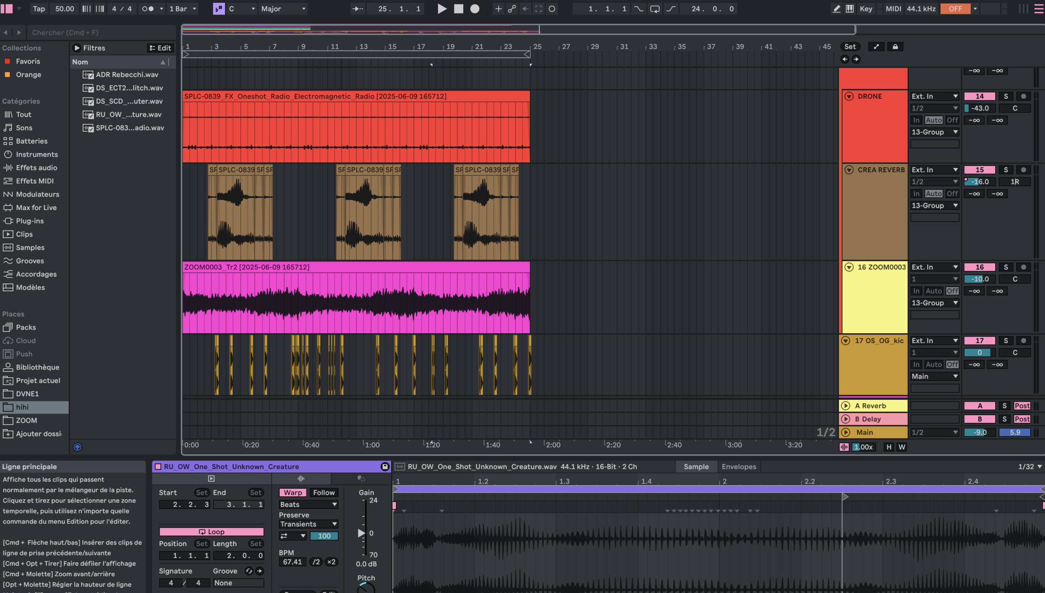Toggle the arrangement Loop switch icon
Viewport: 1045px width, 593px height.
[x=655, y=9]
